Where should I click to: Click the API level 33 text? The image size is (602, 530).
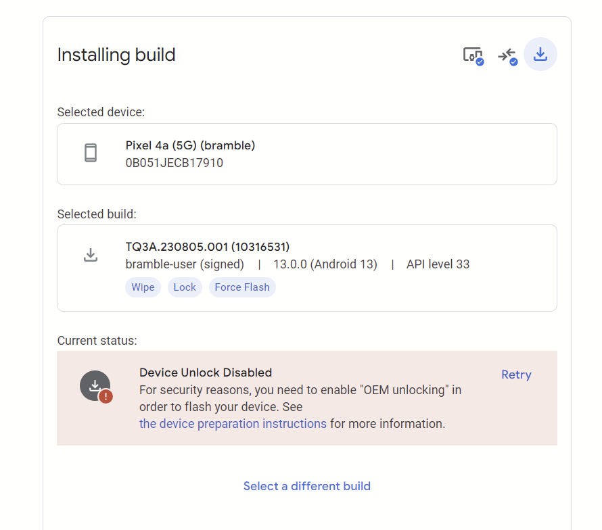(x=438, y=264)
